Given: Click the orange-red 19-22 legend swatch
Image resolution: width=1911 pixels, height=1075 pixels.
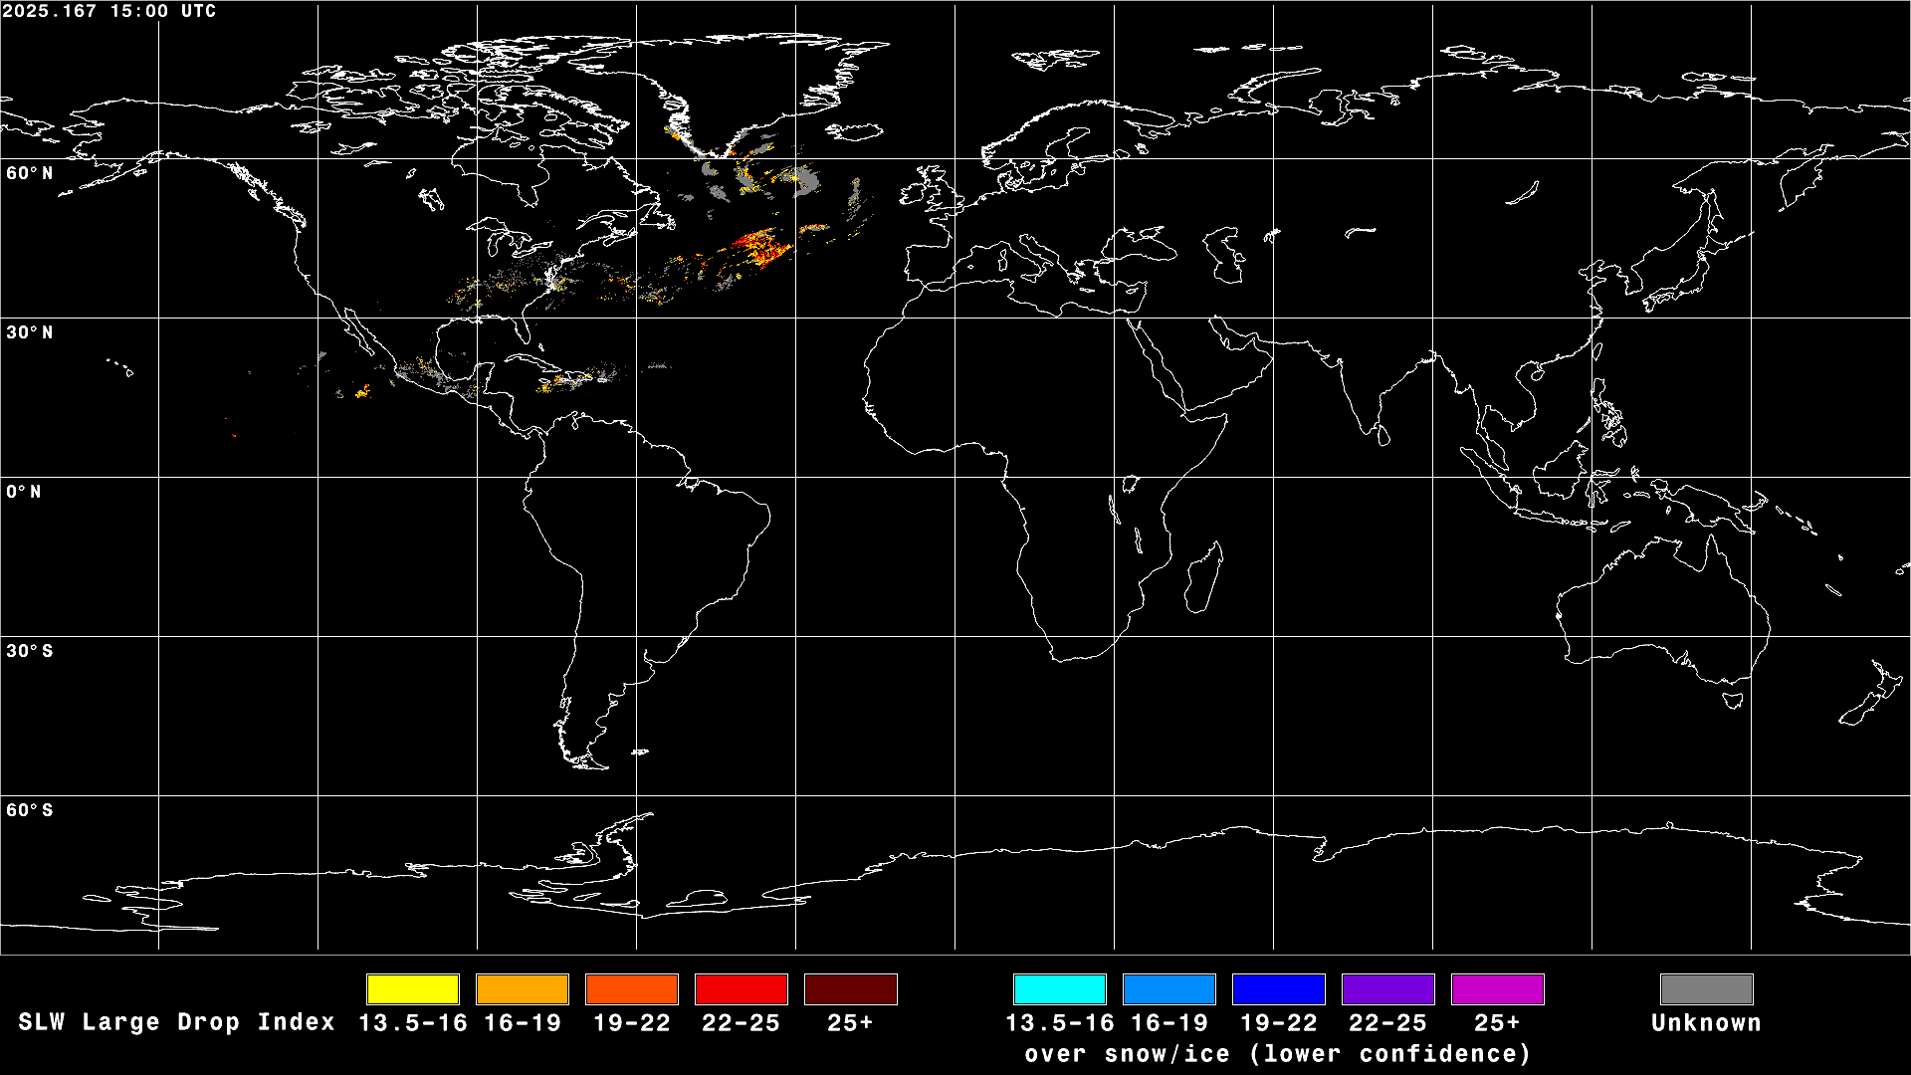Looking at the screenshot, I should tap(632, 989).
